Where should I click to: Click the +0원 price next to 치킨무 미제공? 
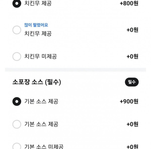point(133,57)
